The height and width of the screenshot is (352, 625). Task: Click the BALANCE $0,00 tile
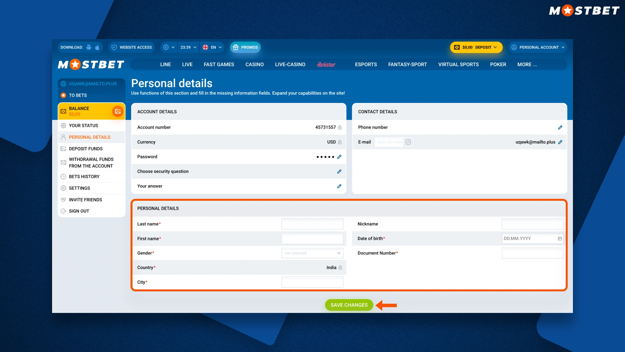click(x=91, y=111)
